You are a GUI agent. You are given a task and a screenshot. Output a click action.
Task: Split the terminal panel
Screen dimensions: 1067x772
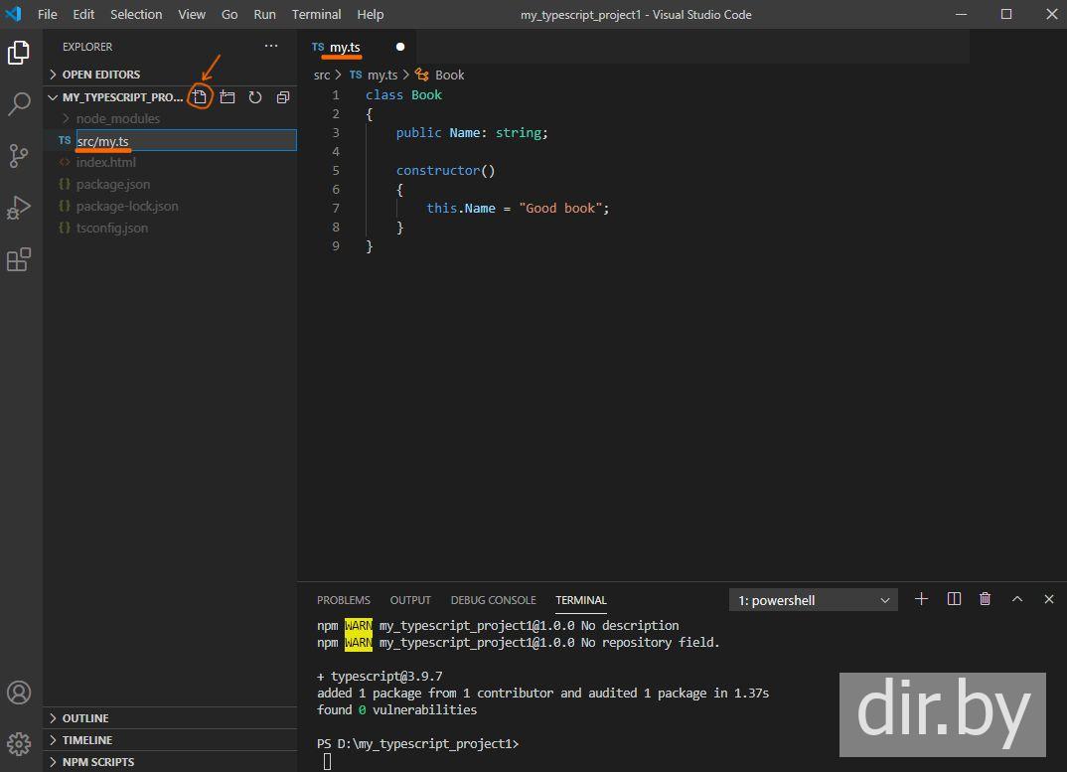954,599
